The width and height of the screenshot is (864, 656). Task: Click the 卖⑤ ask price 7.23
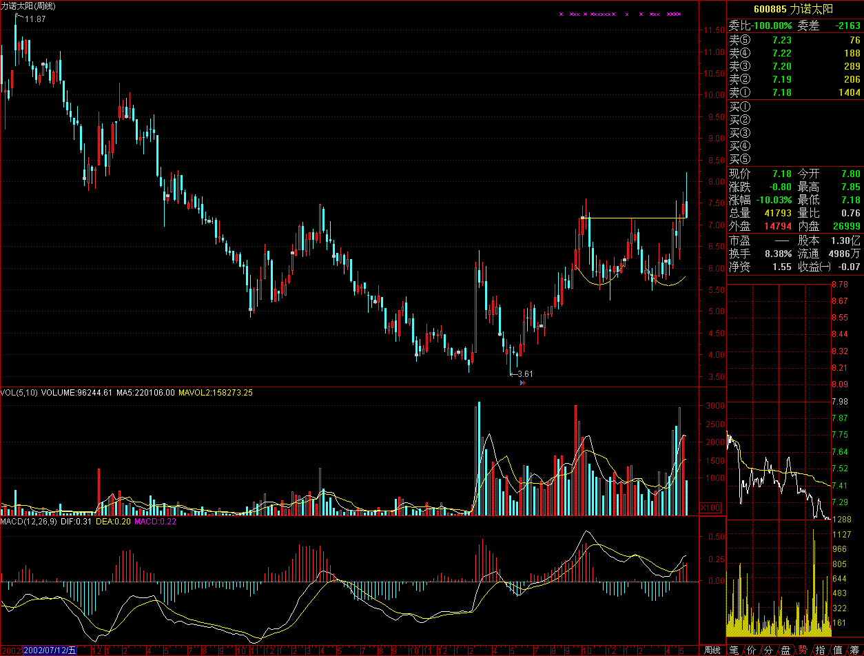point(782,40)
